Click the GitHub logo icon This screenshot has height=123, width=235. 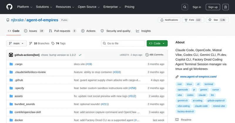pos(9,7)
